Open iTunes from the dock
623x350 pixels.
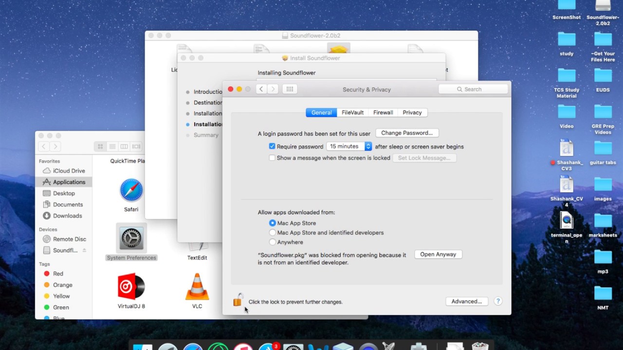[x=243, y=346]
